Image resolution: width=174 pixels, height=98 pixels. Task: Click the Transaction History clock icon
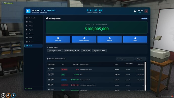click(x=48, y=59)
